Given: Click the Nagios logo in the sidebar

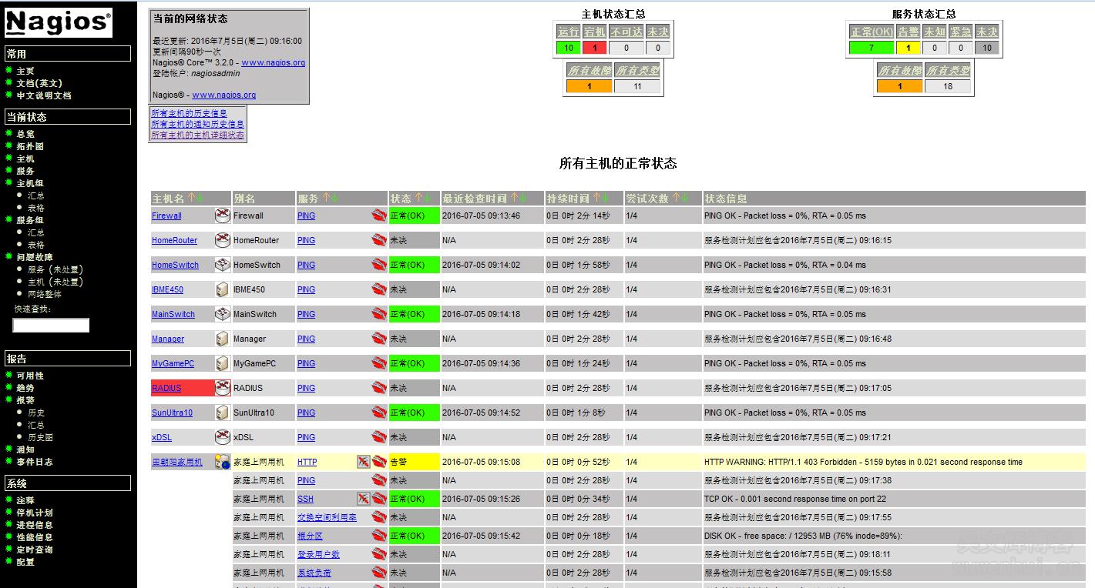Looking at the screenshot, I should pos(59,23).
